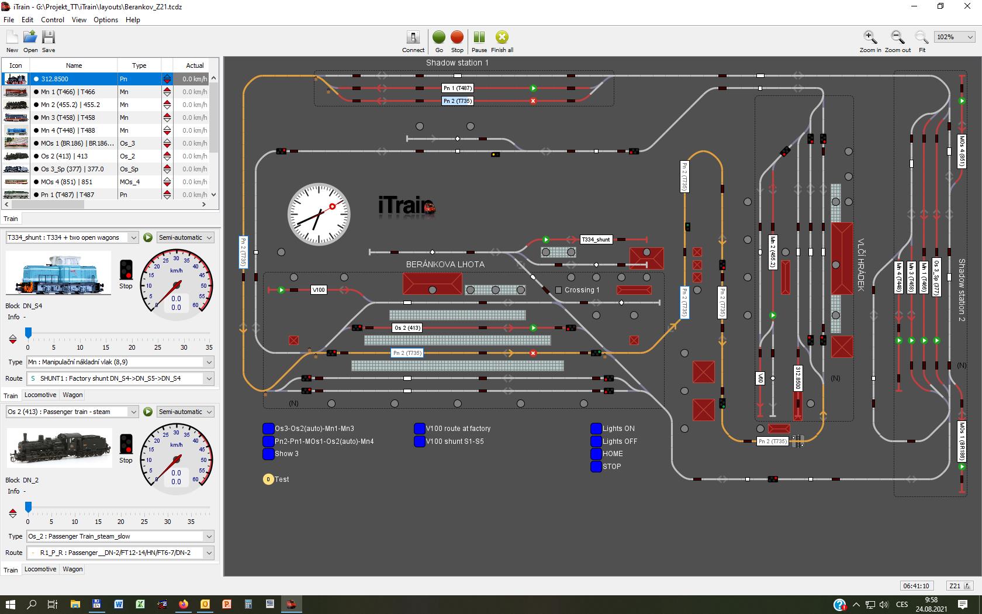Toggle the Lights OFF blue switch
The height and width of the screenshot is (614, 982).
pyautogui.click(x=596, y=441)
